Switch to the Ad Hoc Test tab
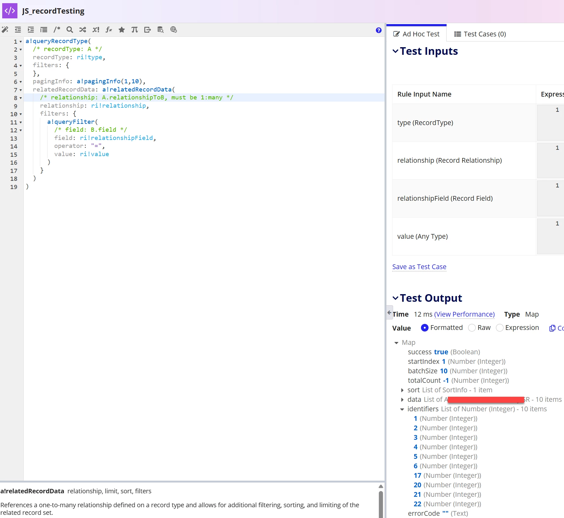564x518 pixels. point(417,34)
